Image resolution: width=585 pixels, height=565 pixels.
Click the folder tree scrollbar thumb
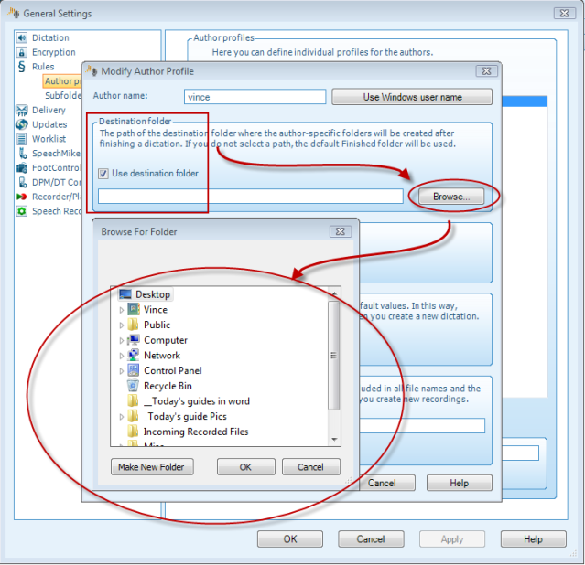pyautogui.click(x=334, y=356)
